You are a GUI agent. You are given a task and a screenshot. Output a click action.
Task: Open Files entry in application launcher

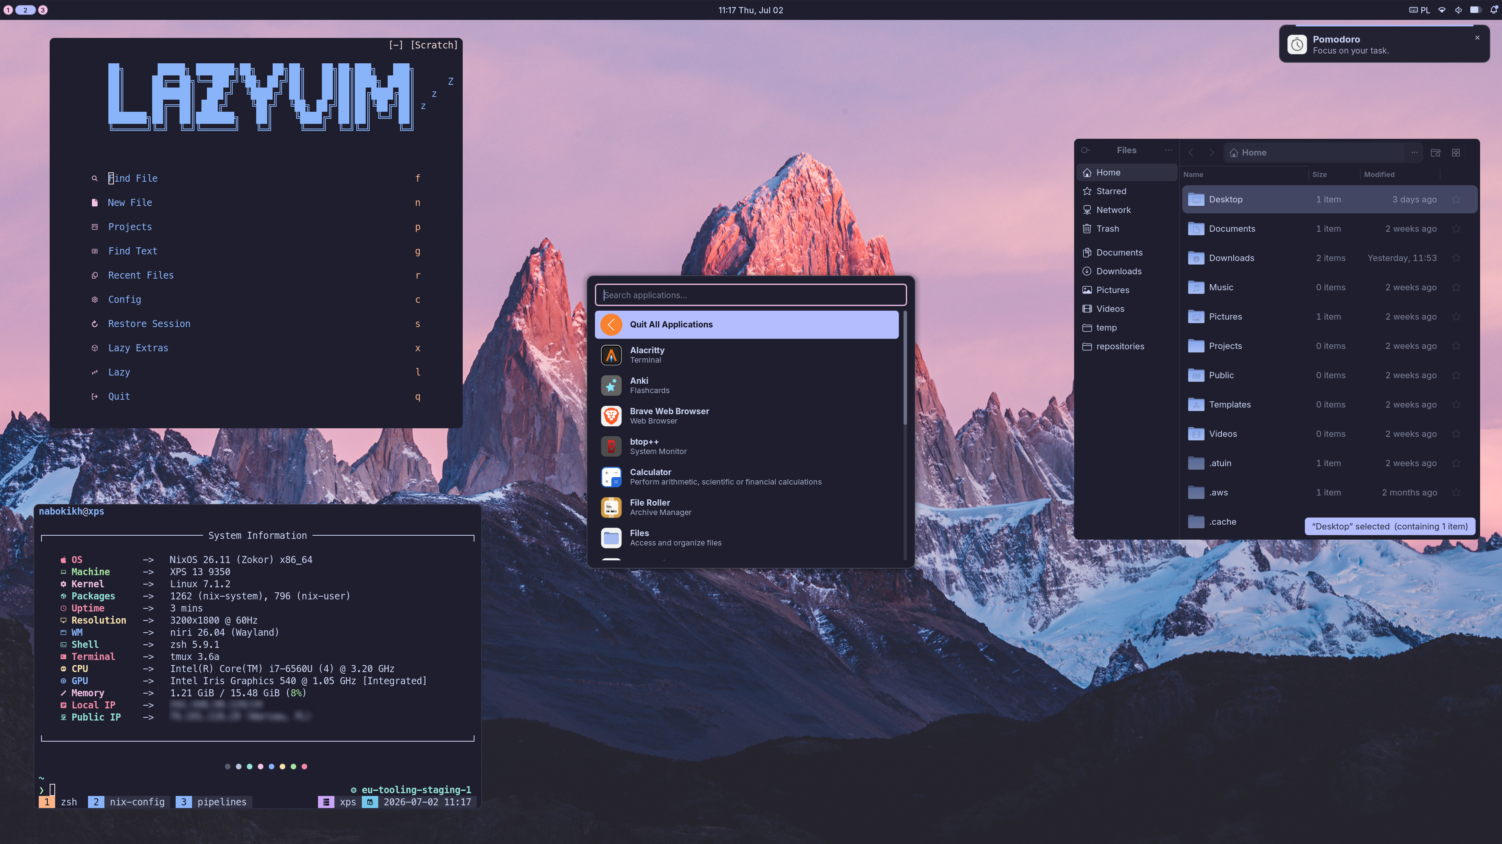[x=746, y=538]
